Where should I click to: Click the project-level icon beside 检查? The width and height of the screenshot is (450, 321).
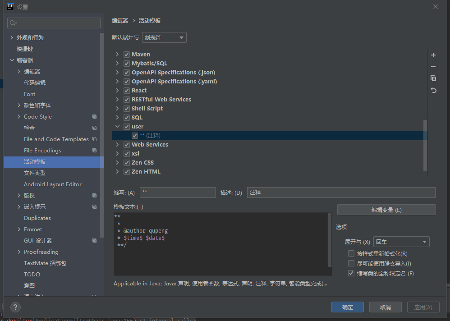[x=94, y=128]
